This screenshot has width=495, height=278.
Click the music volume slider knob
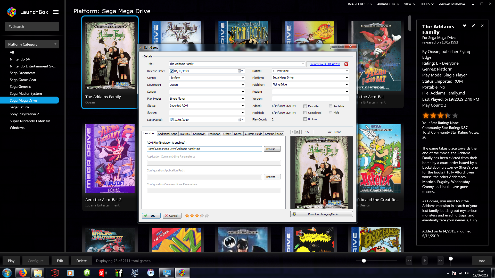pos(451,258)
